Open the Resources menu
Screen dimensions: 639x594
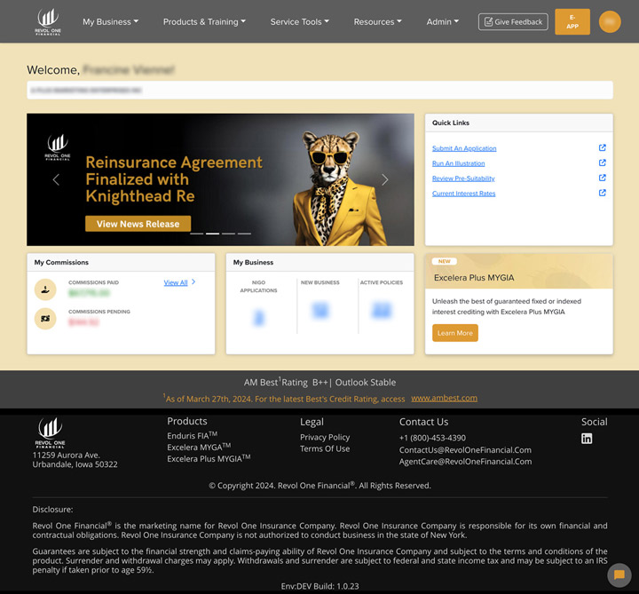pyautogui.click(x=377, y=21)
